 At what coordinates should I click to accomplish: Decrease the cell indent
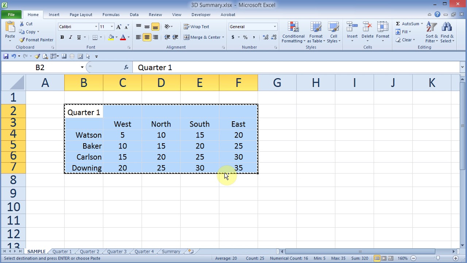pyautogui.click(x=167, y=37)
